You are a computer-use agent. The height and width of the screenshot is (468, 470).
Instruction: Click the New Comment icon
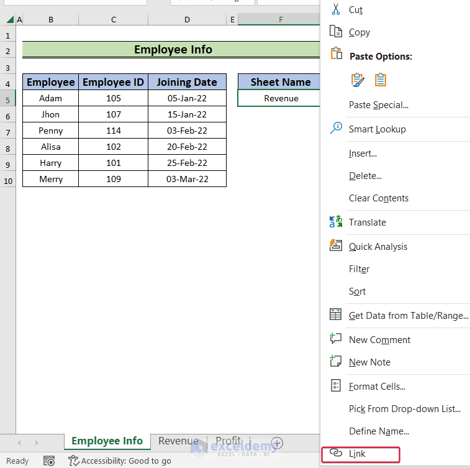(x=336, y=338)
